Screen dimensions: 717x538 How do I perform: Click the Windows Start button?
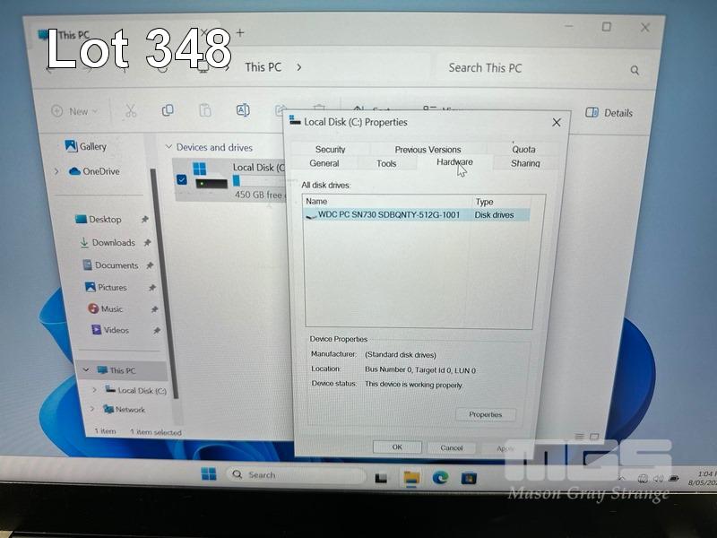pyautogui.click(x=209, y=474)
